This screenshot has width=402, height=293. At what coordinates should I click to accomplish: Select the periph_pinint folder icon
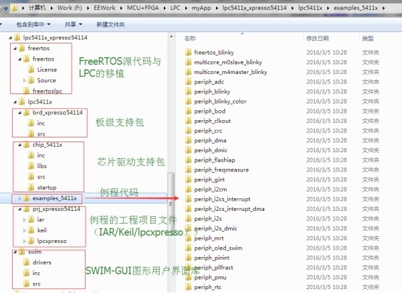click(188, 258)
